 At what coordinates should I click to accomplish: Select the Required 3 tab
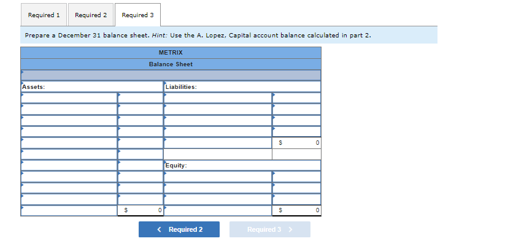[137, 15]
